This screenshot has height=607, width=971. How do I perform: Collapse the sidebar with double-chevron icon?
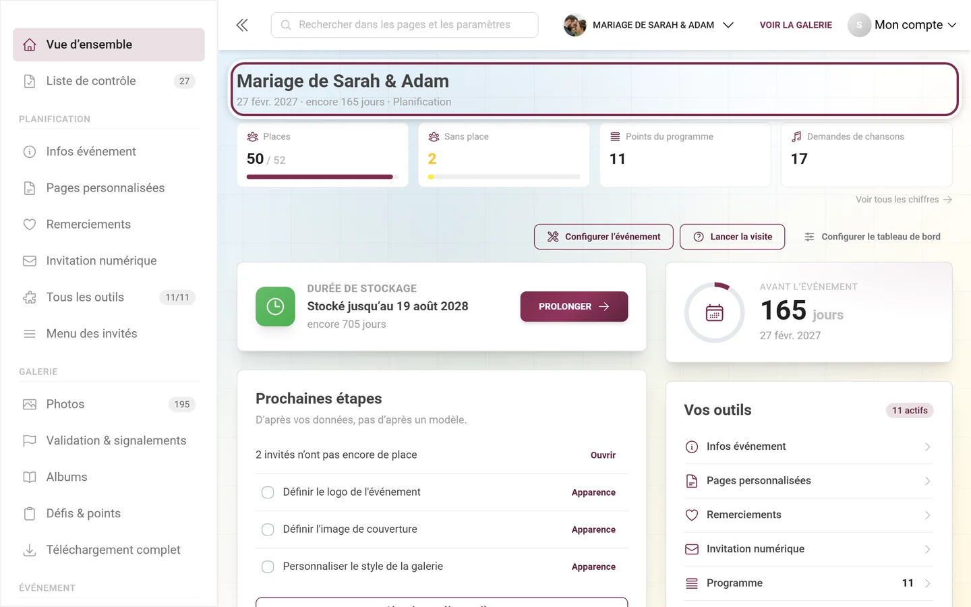[x=242, y=25]
